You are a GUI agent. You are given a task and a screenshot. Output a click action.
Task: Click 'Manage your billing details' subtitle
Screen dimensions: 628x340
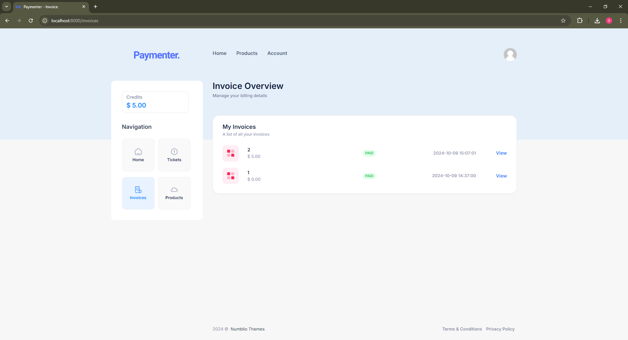[239, 96]
